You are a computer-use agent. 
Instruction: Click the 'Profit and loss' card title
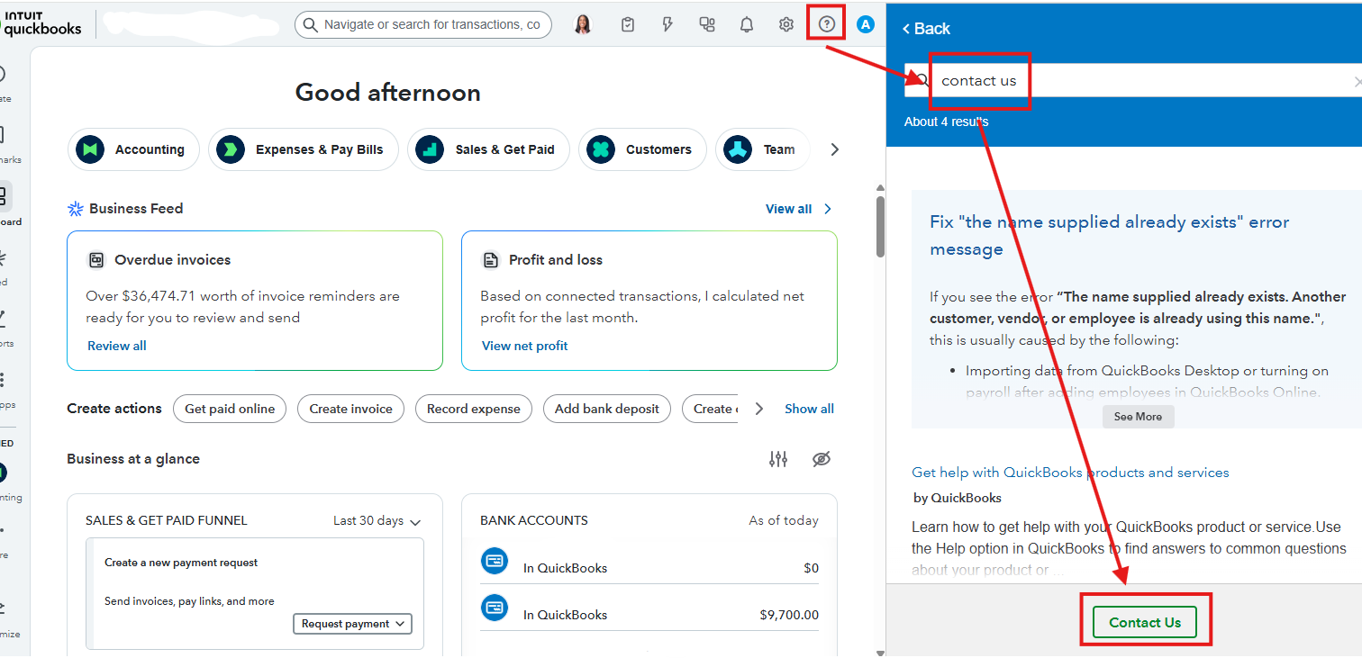(x=556, y=260)
